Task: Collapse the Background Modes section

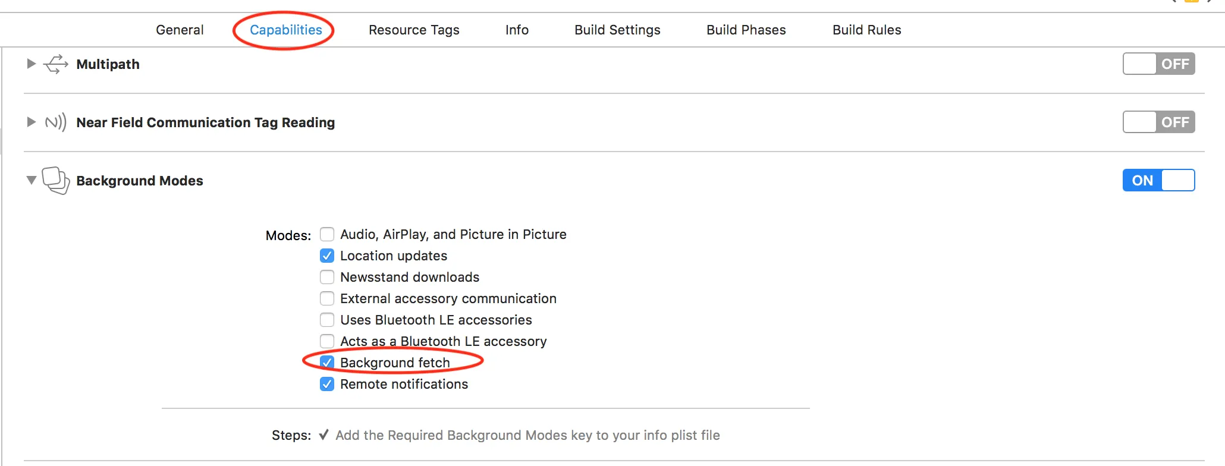Action: pyautogui.click(x=32, y=180)
